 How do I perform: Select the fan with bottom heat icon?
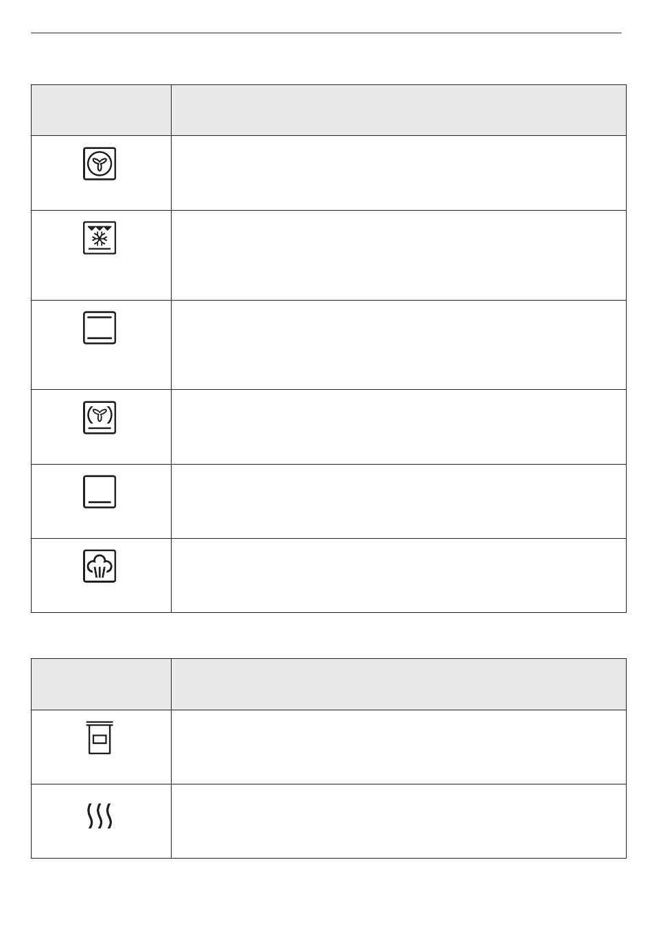[x=100, y=417]
